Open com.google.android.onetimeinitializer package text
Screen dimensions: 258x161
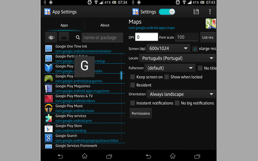tap(83, 51)
